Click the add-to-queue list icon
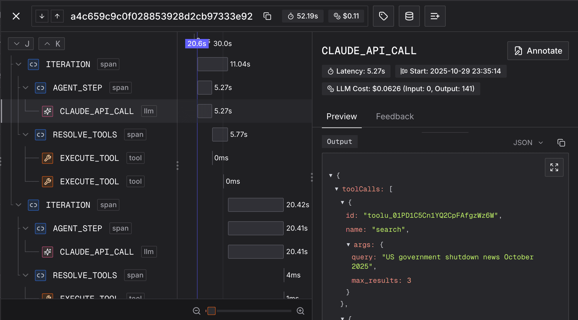 (435, 16)
